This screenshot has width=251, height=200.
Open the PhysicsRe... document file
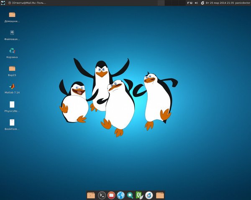coord(12,105)
